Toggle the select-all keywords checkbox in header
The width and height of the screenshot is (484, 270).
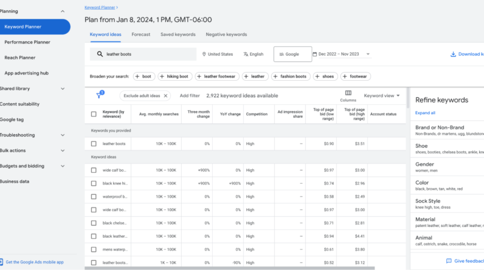(x=94, y=114)
